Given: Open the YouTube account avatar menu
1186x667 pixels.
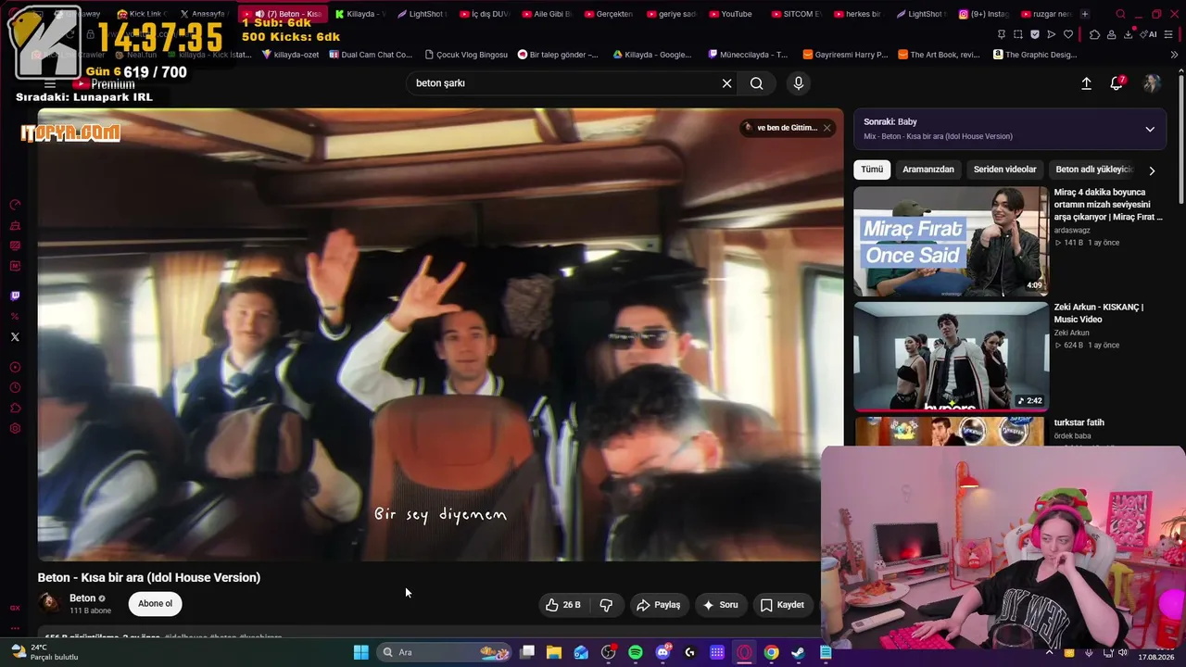Looking at the screenshot, I should (1152, 83).
